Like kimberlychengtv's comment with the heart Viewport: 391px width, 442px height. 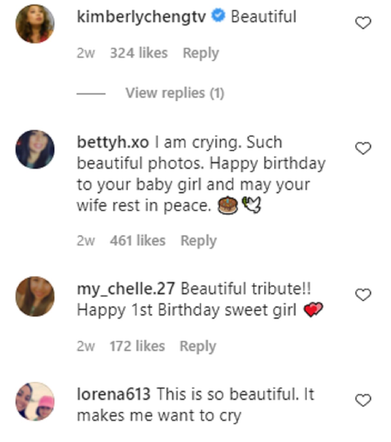(x=363, y=23)
